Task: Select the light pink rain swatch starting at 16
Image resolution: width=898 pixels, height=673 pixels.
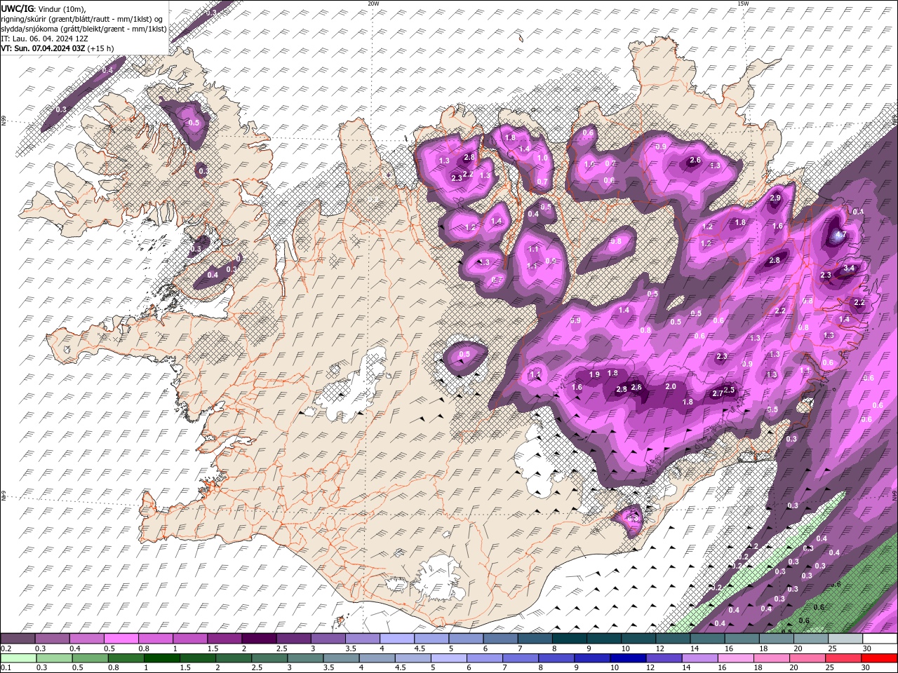Action: click(736, 658)
